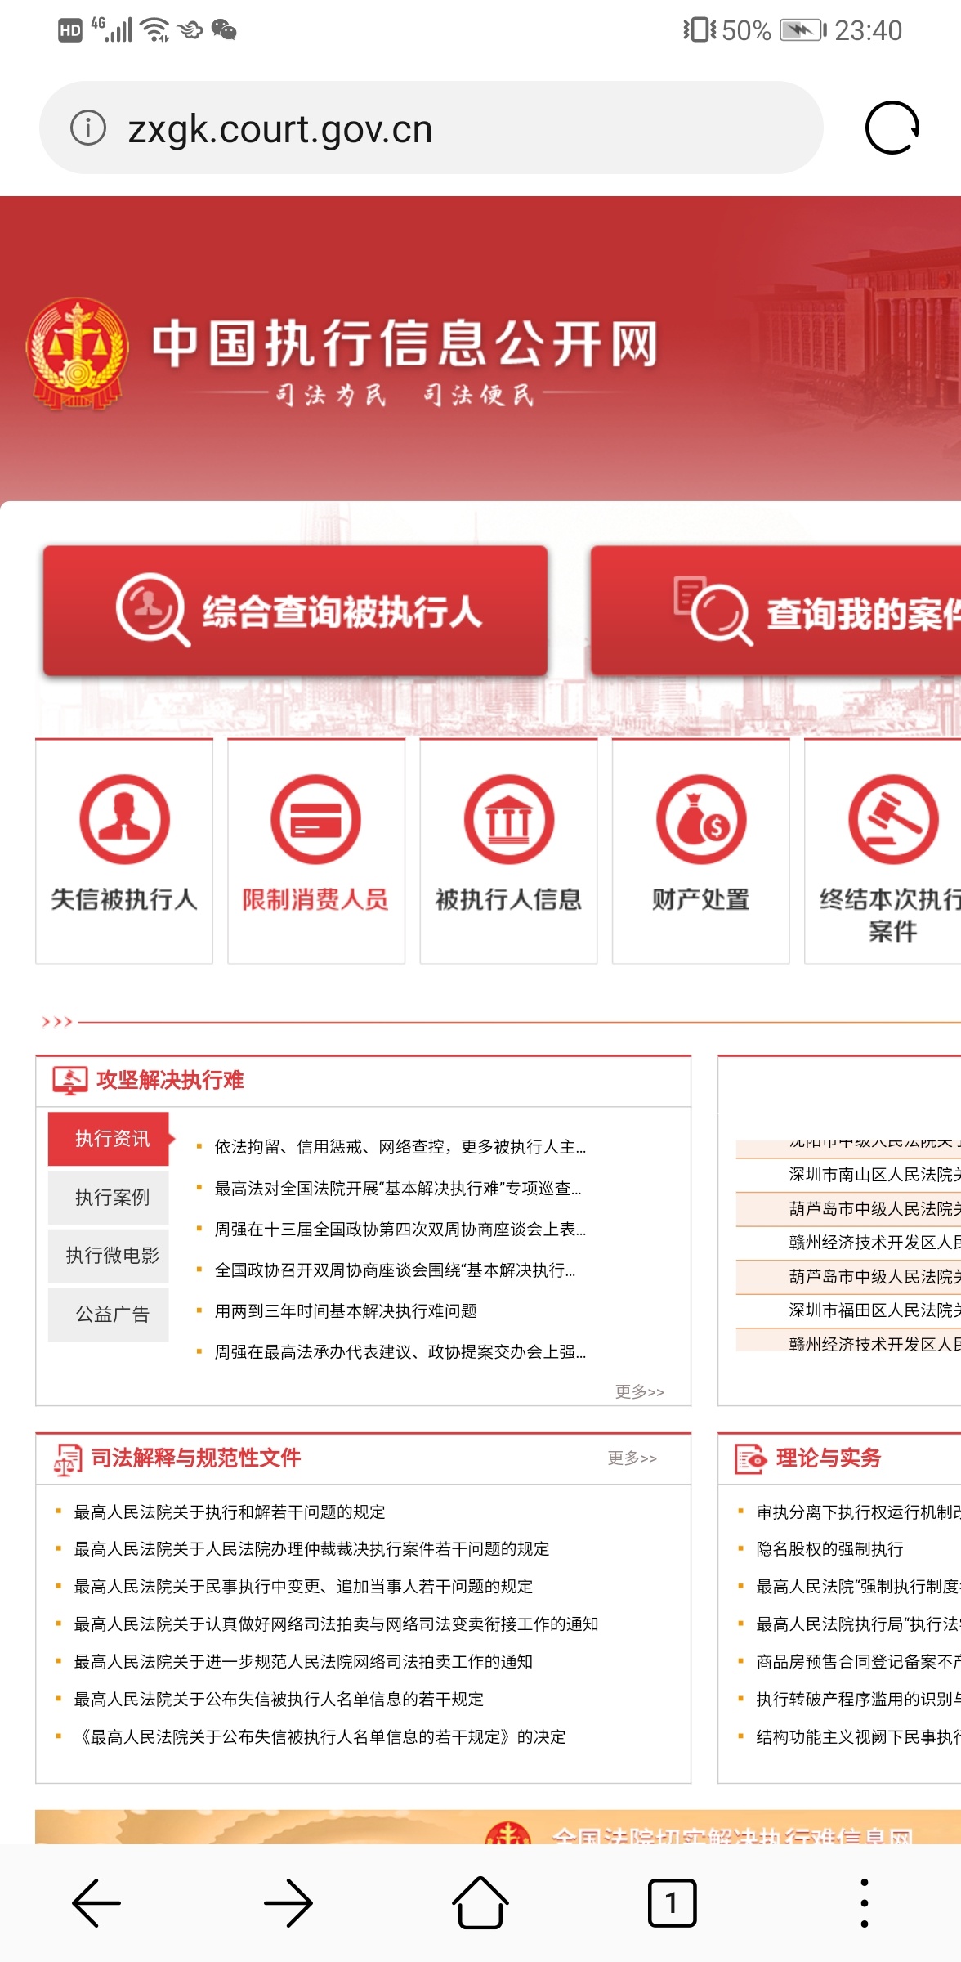Open 隐名股权的强制执行 article

click(829, 1548)
